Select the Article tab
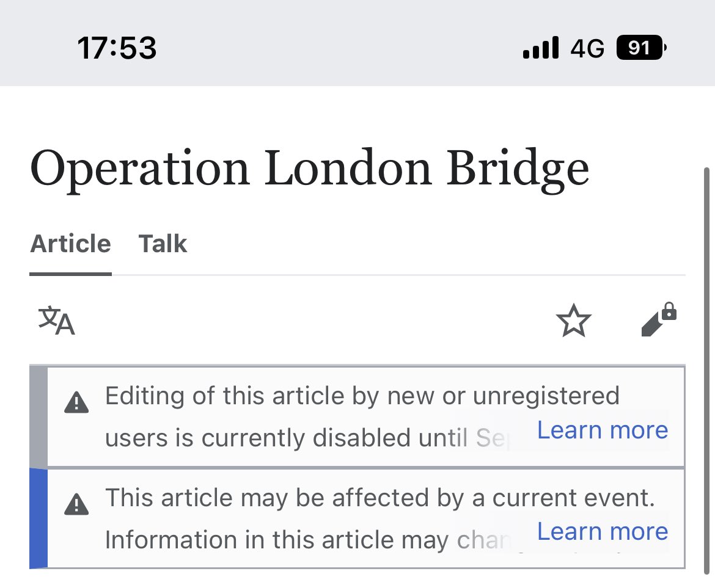715x585 pixels. [70, 244]
